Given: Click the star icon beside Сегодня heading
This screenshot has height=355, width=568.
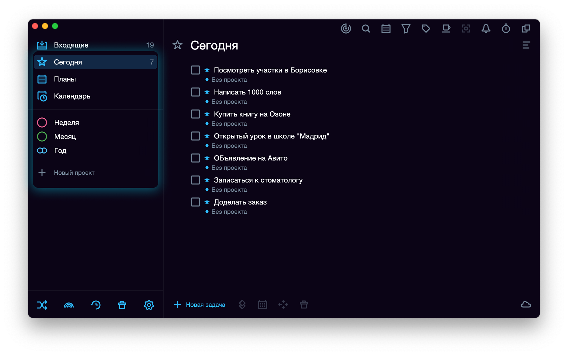Looking at the screenshot, I should tap(177, 45).
